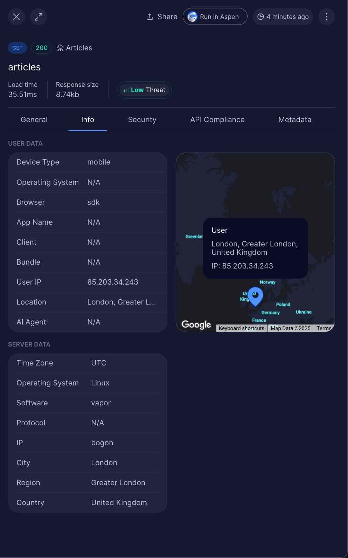Click the Share upload icon
This screenshot has height=558, width=348.
coord(149,17)
